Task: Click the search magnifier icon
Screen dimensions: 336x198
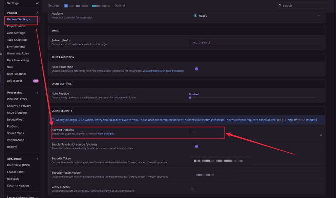Action: point(280,6)
